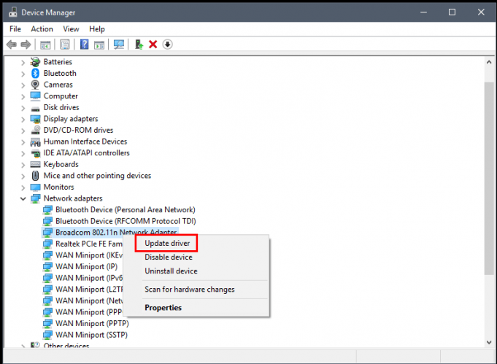This screenshot has width=497, height=364.
Task: Select the Human Interface Devices label
Action: click(85, 142)
